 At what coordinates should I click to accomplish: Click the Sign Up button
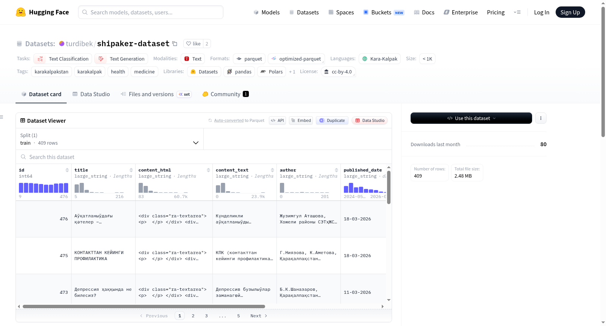pyautogui.click(x=570, y=12)
